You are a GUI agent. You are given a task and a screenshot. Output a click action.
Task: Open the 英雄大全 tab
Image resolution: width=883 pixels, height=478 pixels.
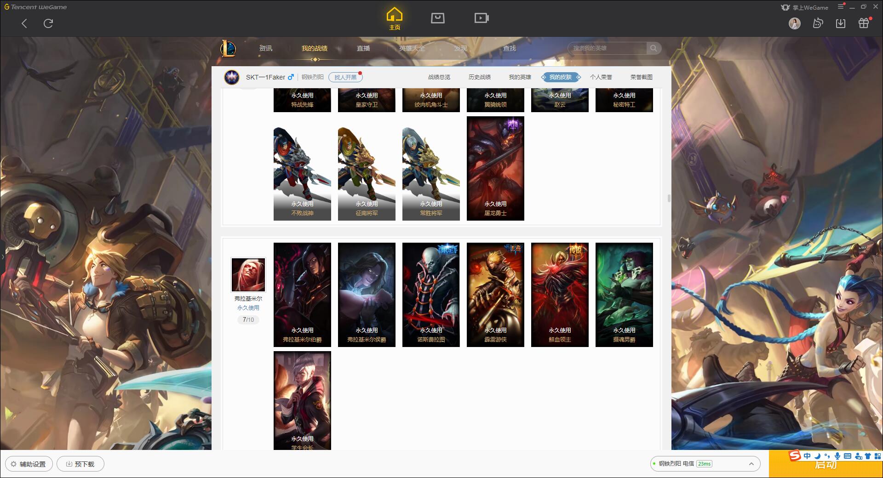(x=412, y=48)
